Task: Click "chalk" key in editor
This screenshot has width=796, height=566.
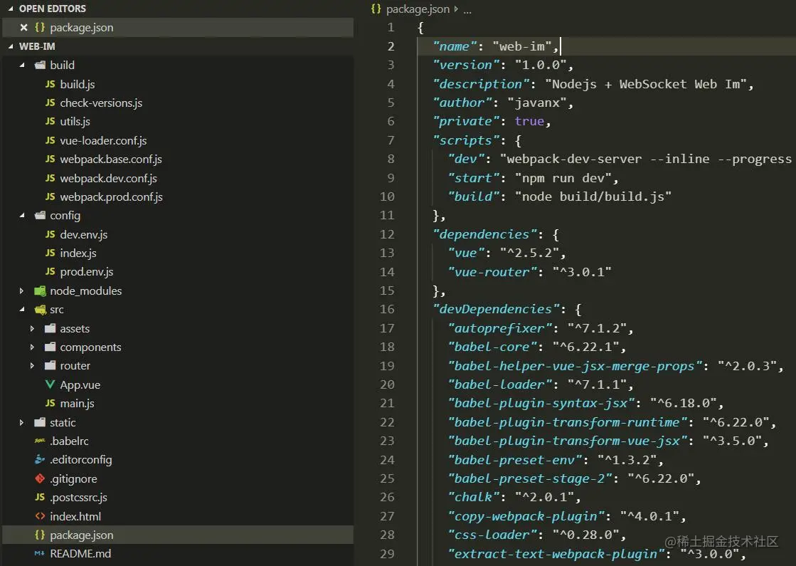Action: point(474,498)
